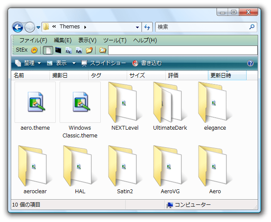Click the StEx folder search icon

coord(102,50)
